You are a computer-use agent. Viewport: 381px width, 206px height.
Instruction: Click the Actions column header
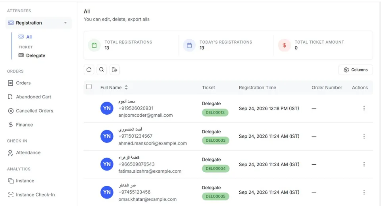(360, 87)
